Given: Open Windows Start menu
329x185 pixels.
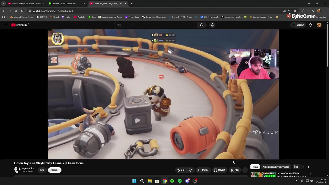Looking at the screenshot, I should pyautogui.click(x=134, y=181).
